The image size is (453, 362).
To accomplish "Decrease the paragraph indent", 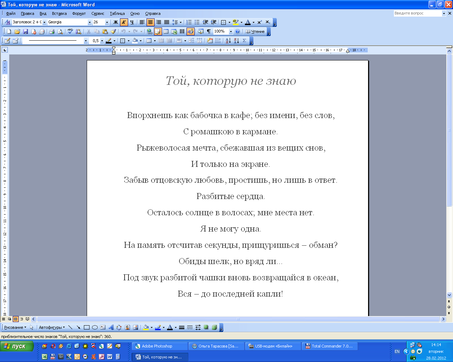I will pyautogui.click(x=205, y=22).
